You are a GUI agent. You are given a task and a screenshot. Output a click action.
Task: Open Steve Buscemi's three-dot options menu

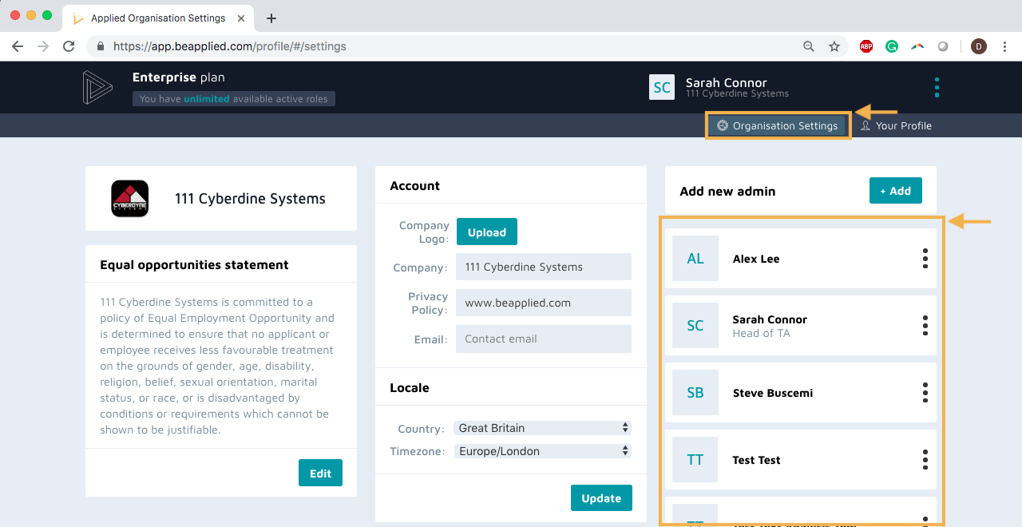(x=925, y=392)
